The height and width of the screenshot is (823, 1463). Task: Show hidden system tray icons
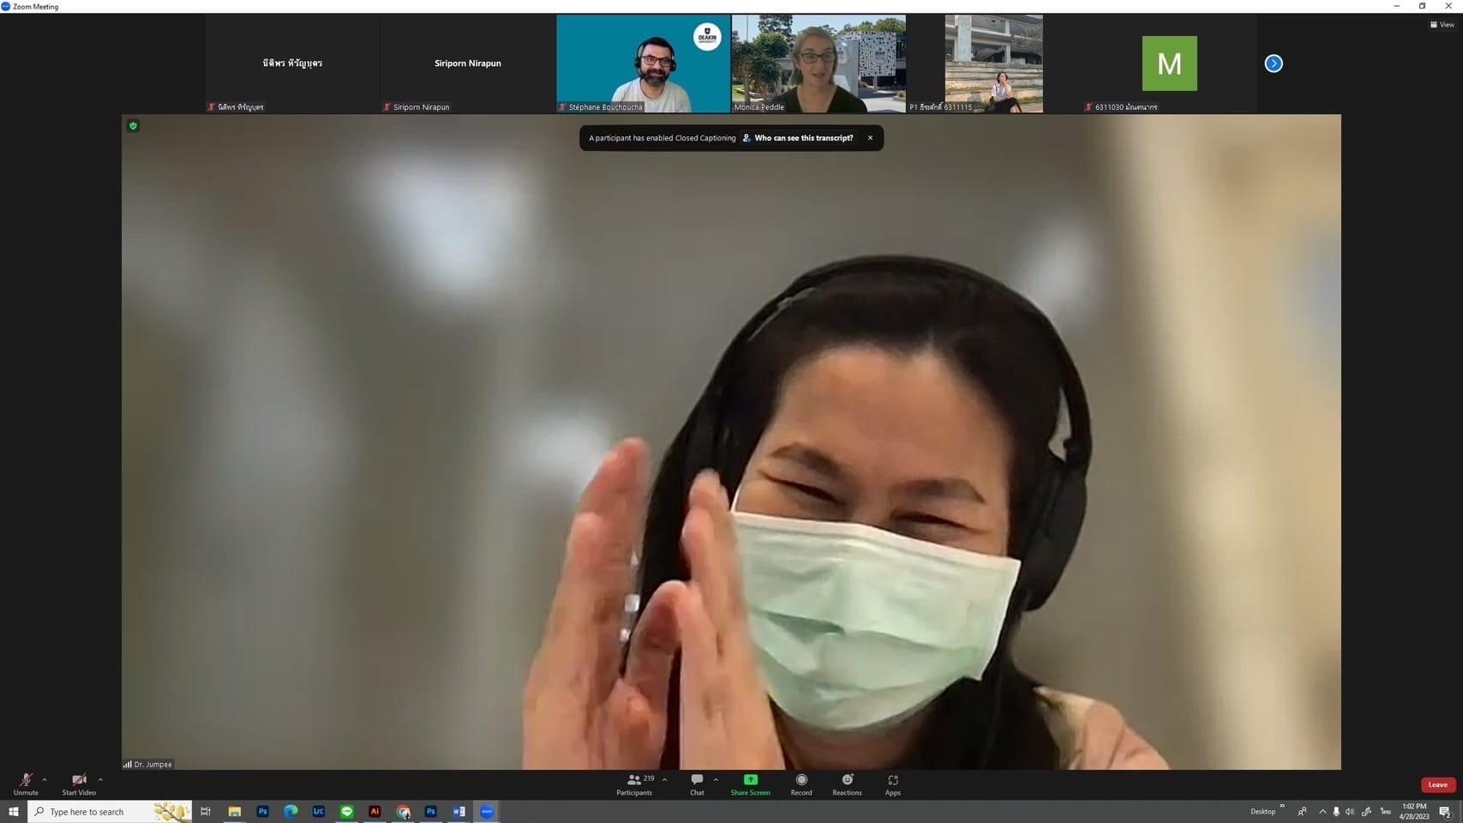click(x=1322, y=812)
